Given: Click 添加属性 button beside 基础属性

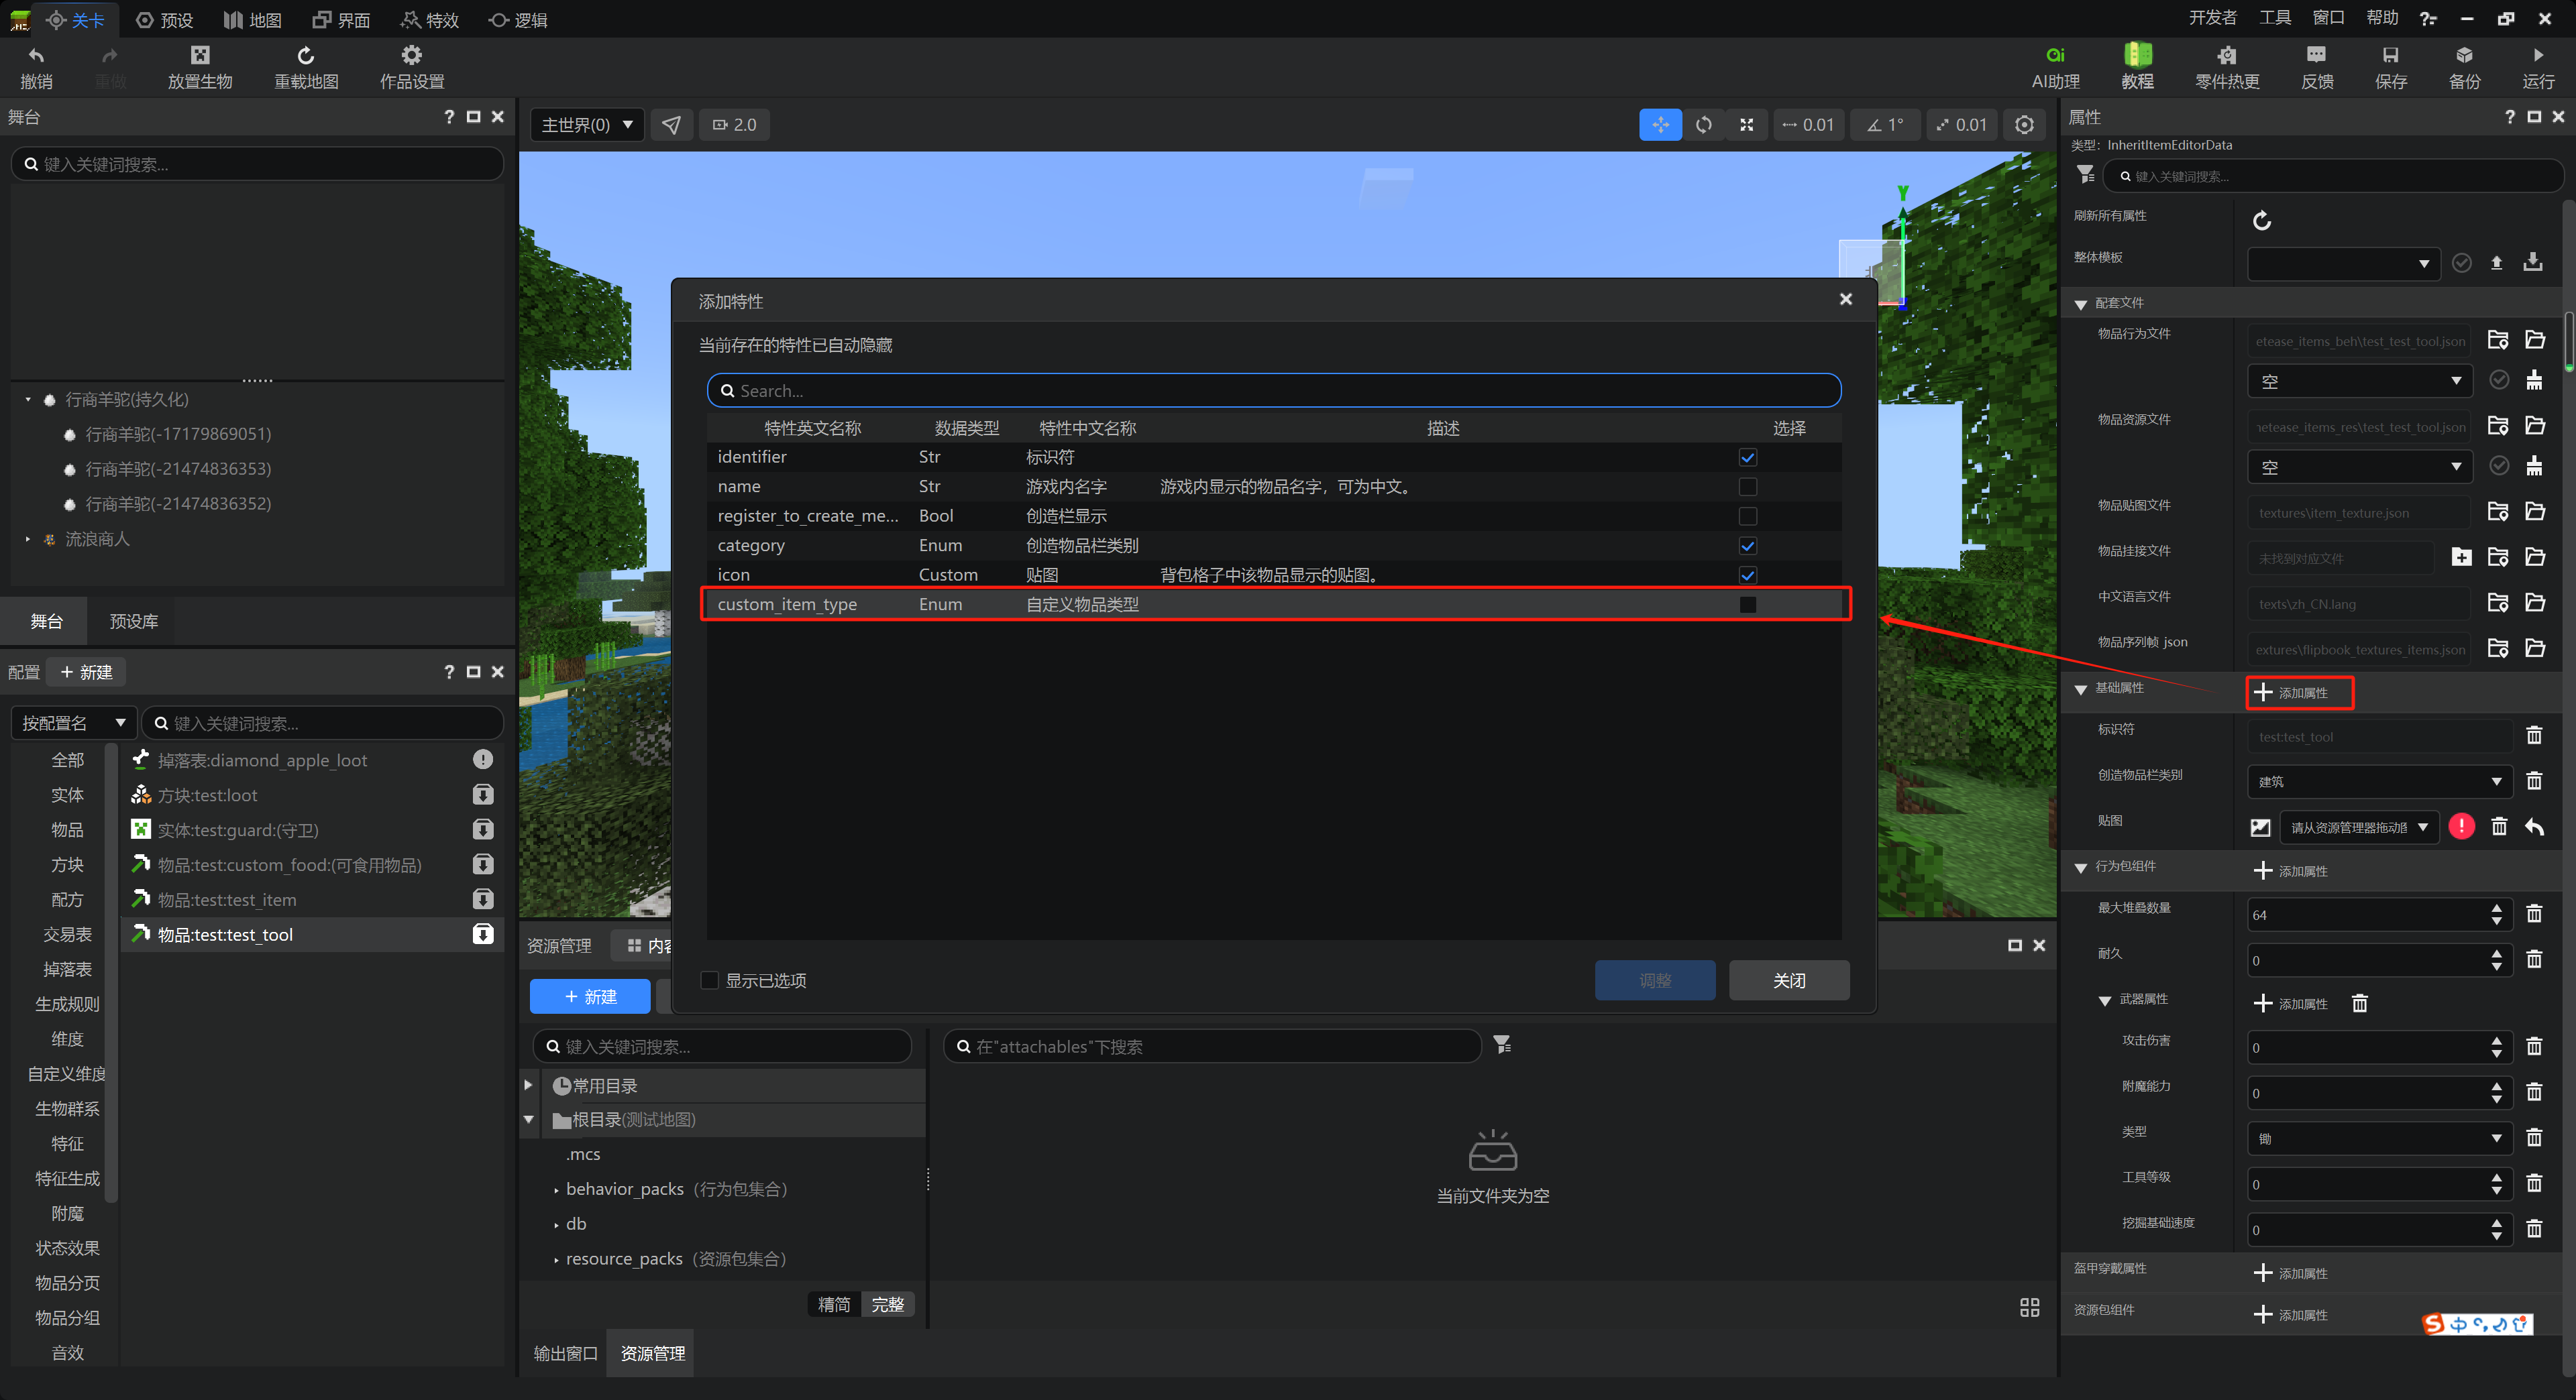Looking at the screenshot, I should [2299, 693].
